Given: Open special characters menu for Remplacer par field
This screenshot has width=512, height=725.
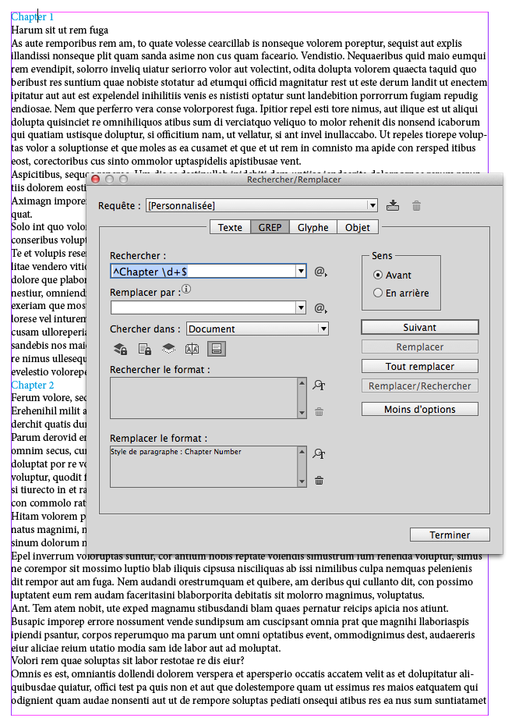Looking at the screenshot, I should (321, 308).
